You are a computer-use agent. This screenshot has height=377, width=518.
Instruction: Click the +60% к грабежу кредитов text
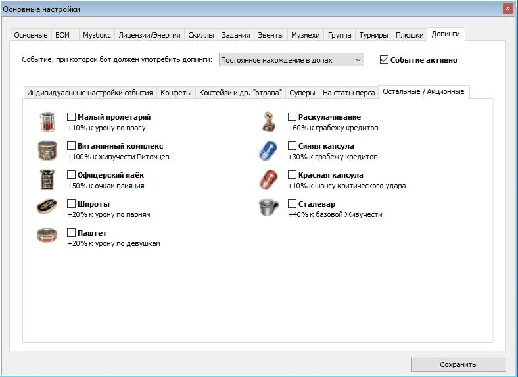pyautogui.click(x=333, y=128)
